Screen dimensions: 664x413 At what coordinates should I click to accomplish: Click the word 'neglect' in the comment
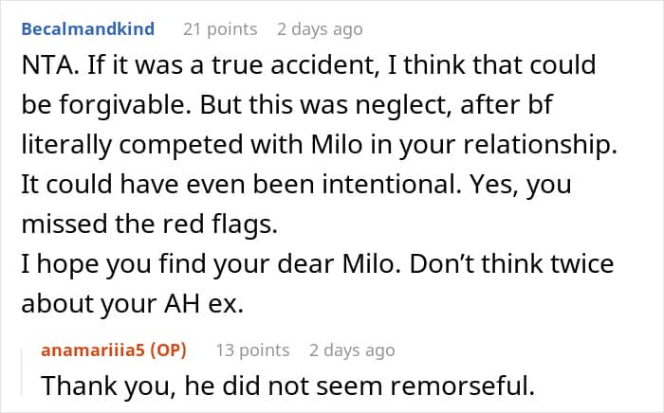(403, 105)
